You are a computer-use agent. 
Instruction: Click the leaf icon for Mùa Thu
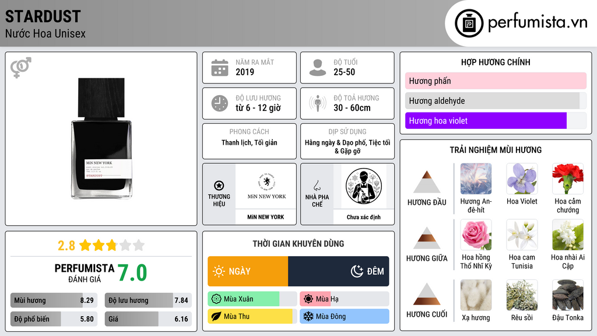tap(216, 316)
